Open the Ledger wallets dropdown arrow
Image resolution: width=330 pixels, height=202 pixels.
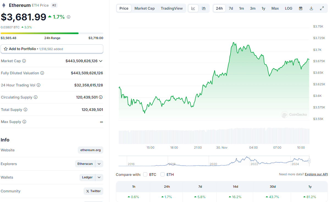[99, 177]
